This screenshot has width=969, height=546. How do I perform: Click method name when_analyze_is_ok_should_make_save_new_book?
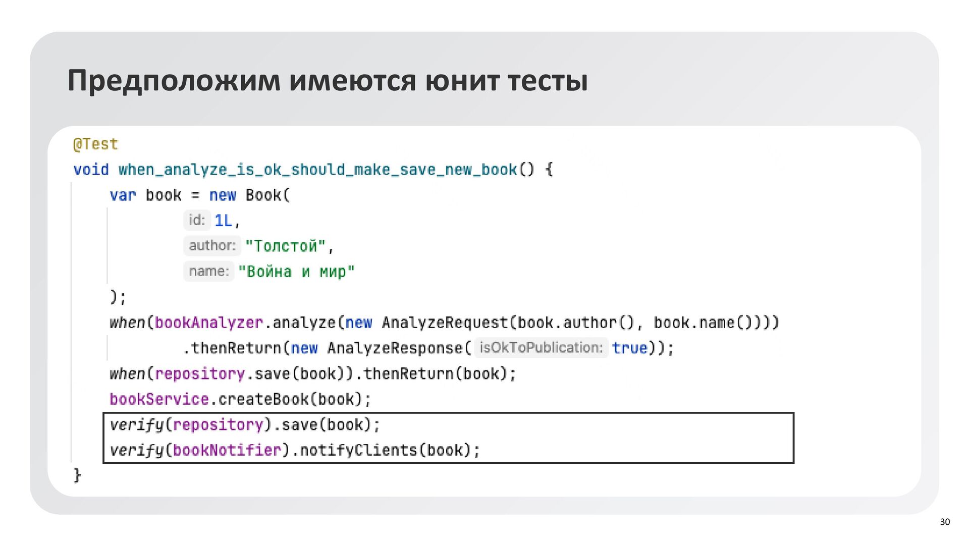317,170
